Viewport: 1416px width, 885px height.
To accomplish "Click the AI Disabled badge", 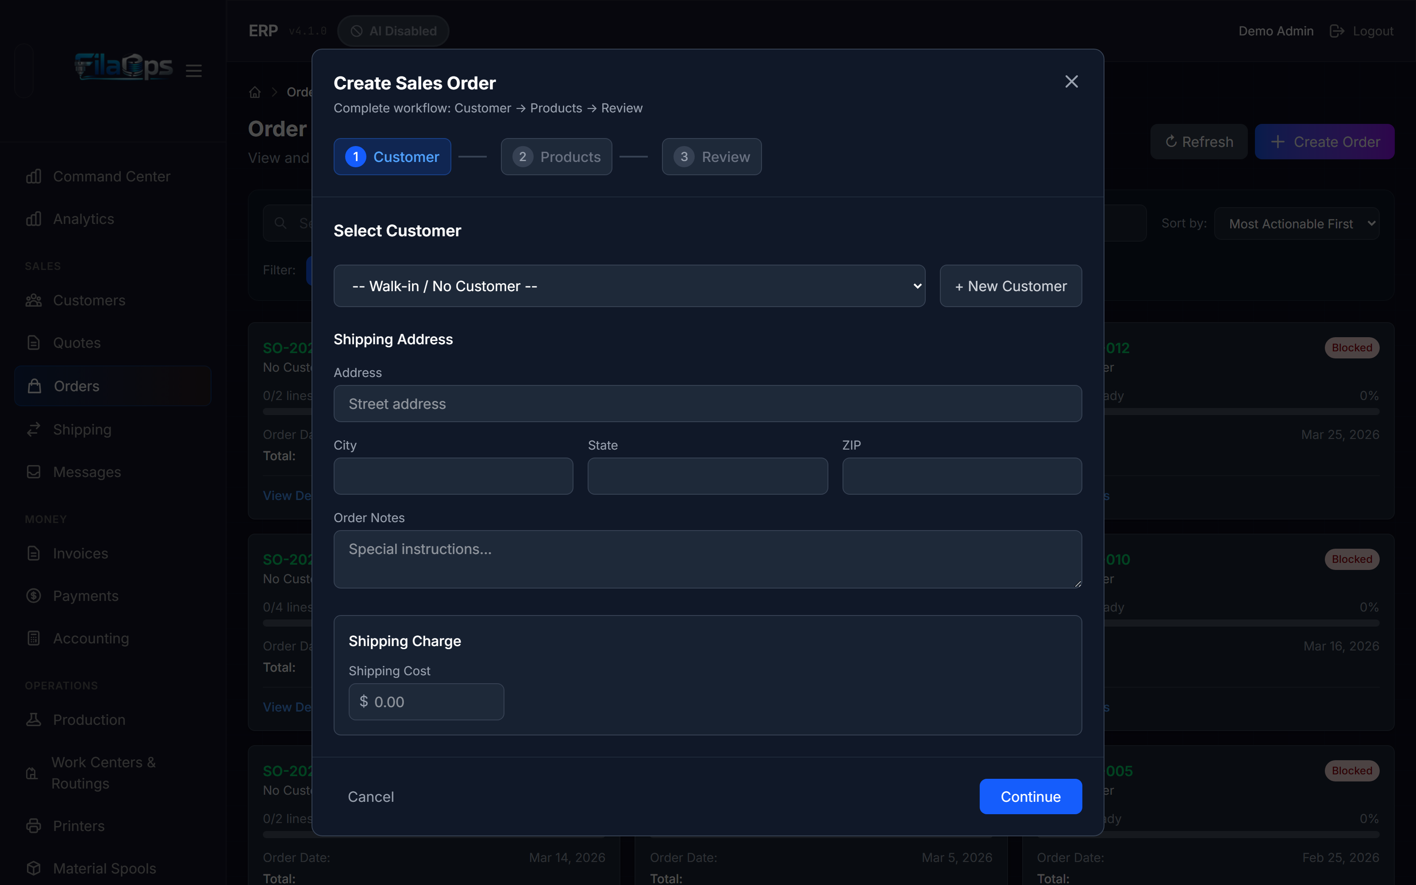I will pos(393,31).
